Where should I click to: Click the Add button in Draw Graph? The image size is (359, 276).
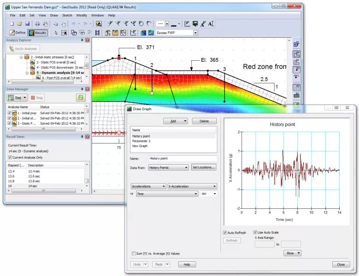174,121
